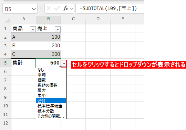Select row 7 header
The image size is (186, 130).
[x=6, y=80]
